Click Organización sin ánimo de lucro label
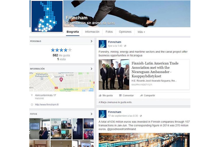This screenshot has height=147, width=220. pyautogui.click(x=90, y=23)
